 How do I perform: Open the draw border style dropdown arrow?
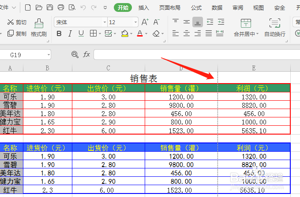pos(115,34)
